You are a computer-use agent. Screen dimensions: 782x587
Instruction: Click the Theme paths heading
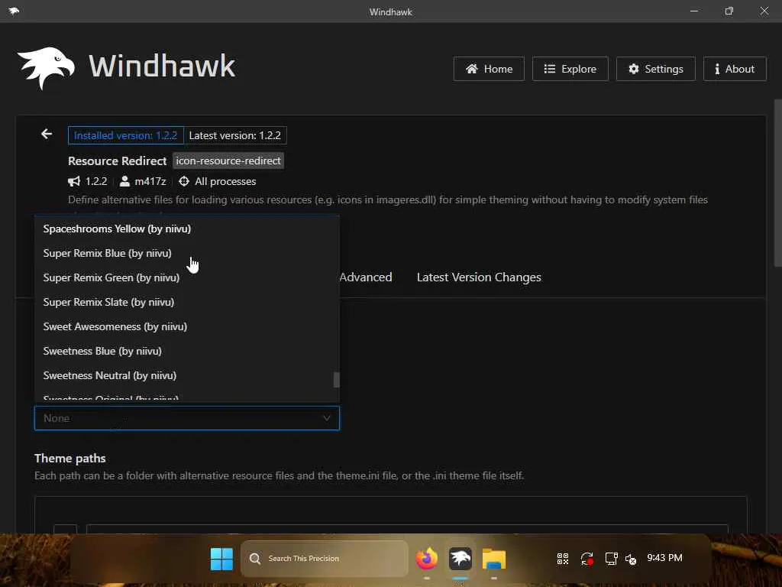click(x=69, y=459)
